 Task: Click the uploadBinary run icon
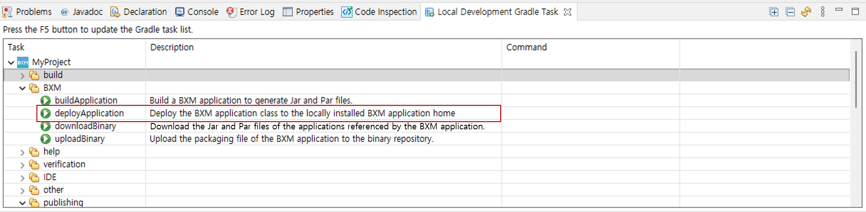46,139
